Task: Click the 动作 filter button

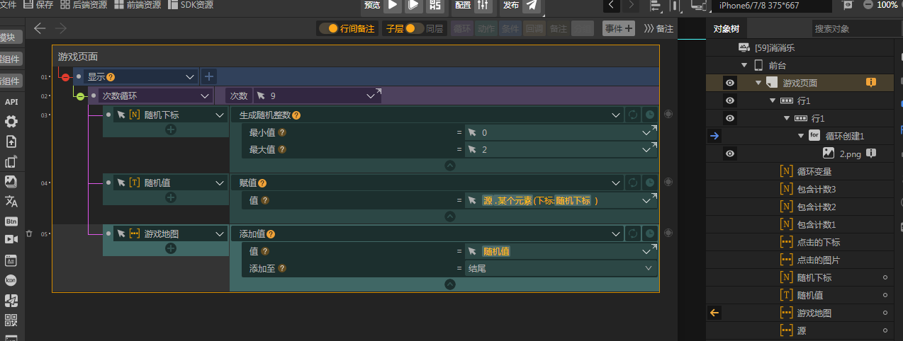Action: click(x=486, y=28)
